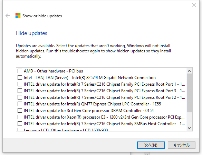This screenshot has height=155, width=202.
Task: Click the 'PCI Express Root Port 3' update text
Action: click(x=104, y=91)
